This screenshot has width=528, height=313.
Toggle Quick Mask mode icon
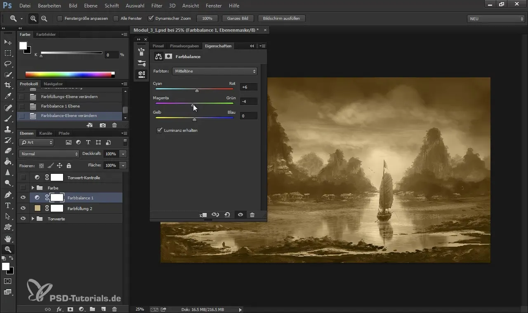point(8,281)
